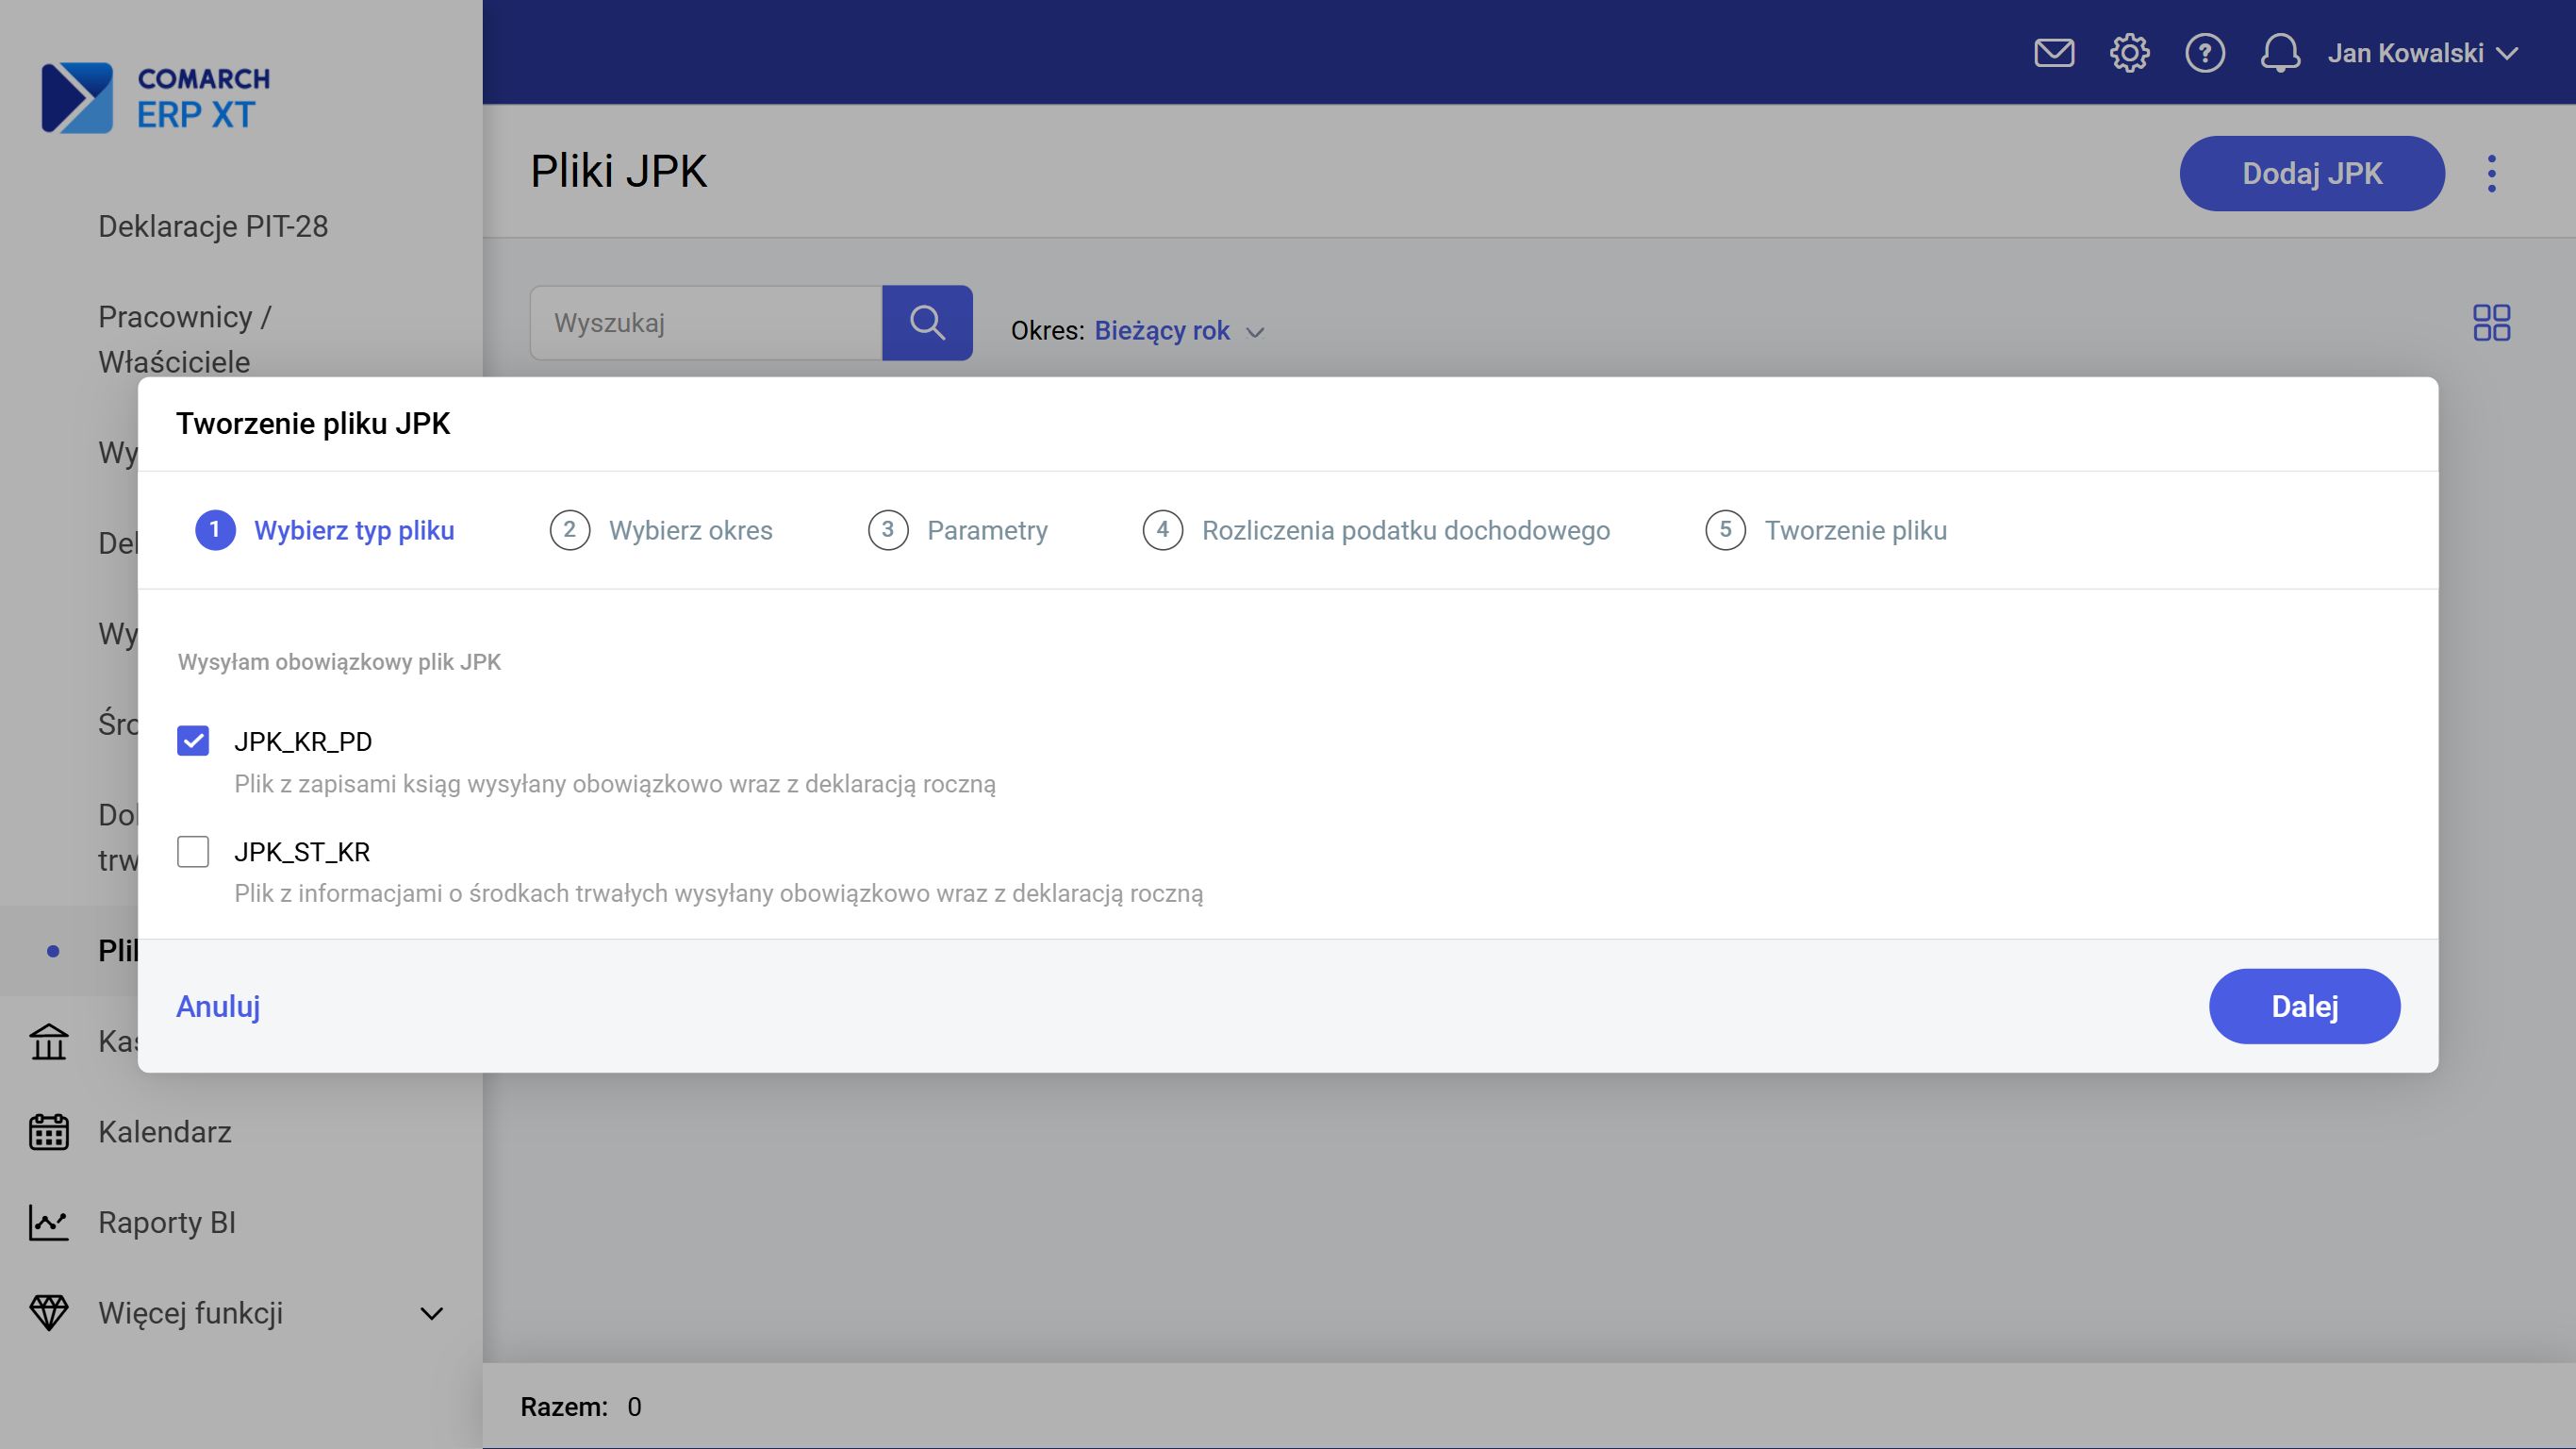Uncheck the JPK_KR_PD checkbox
The width and height of the screenshot is (2576, 1449).
[193, 741]
